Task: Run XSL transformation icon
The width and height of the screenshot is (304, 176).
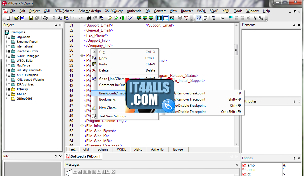Action: pyautogui.click(x=139, y=18)
